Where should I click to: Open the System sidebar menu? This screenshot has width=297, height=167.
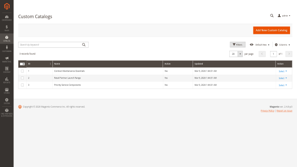point(6,101)
